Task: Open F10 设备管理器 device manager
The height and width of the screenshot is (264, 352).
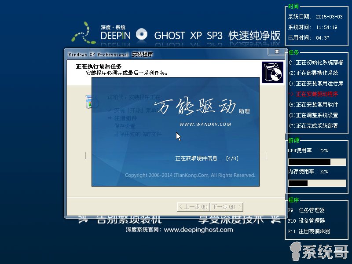Action: pos(306,221)
